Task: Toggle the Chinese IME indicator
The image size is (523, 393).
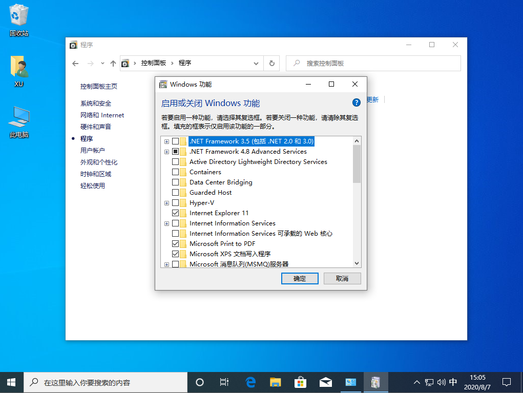Action: click(453, 382)
